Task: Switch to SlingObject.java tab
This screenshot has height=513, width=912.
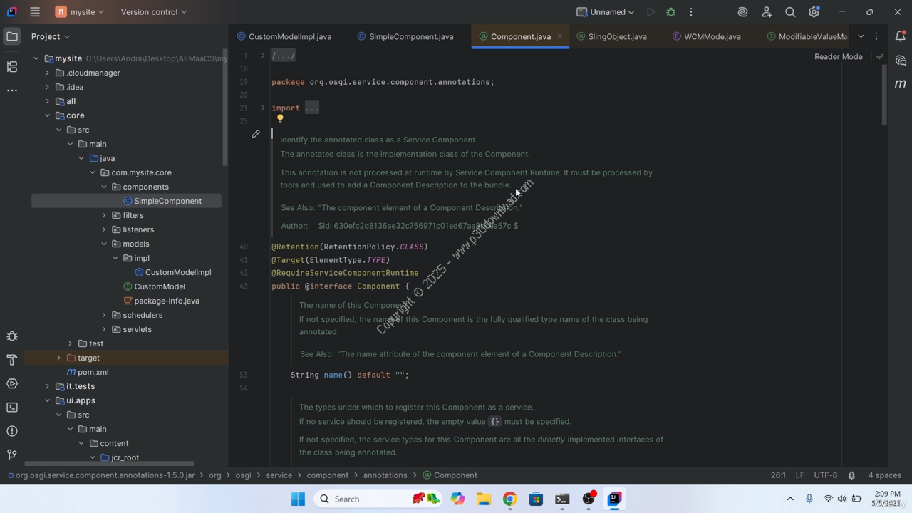Action: tap(612, 36)
